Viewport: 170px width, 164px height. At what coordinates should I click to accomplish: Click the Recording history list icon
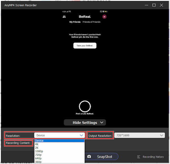pyautogui.click(x=139, y=157)
